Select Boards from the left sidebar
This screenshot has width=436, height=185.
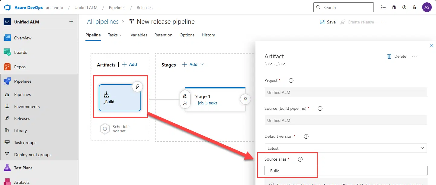(x=21, y=52)
